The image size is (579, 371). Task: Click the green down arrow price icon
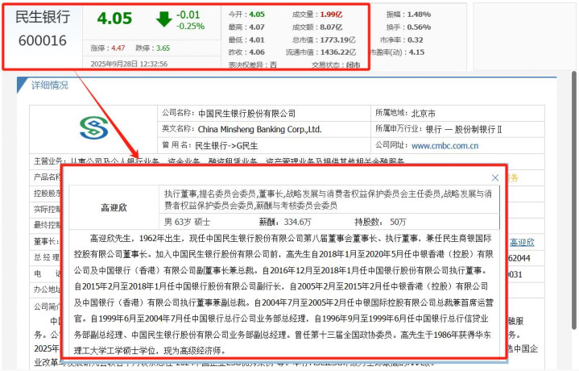[164, 19]
